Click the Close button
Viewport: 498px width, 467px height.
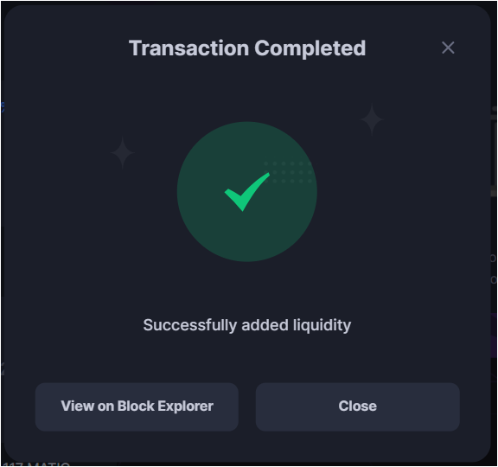click(358, 406)
